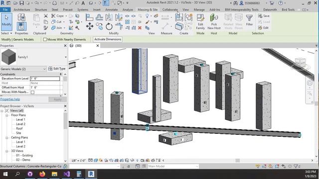Click Activate Dimensions button

(x=108, y=39)
